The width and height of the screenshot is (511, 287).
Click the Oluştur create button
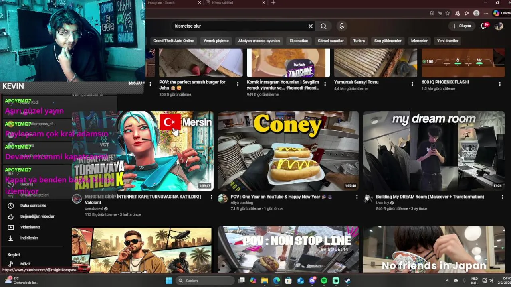pos(461,26)
